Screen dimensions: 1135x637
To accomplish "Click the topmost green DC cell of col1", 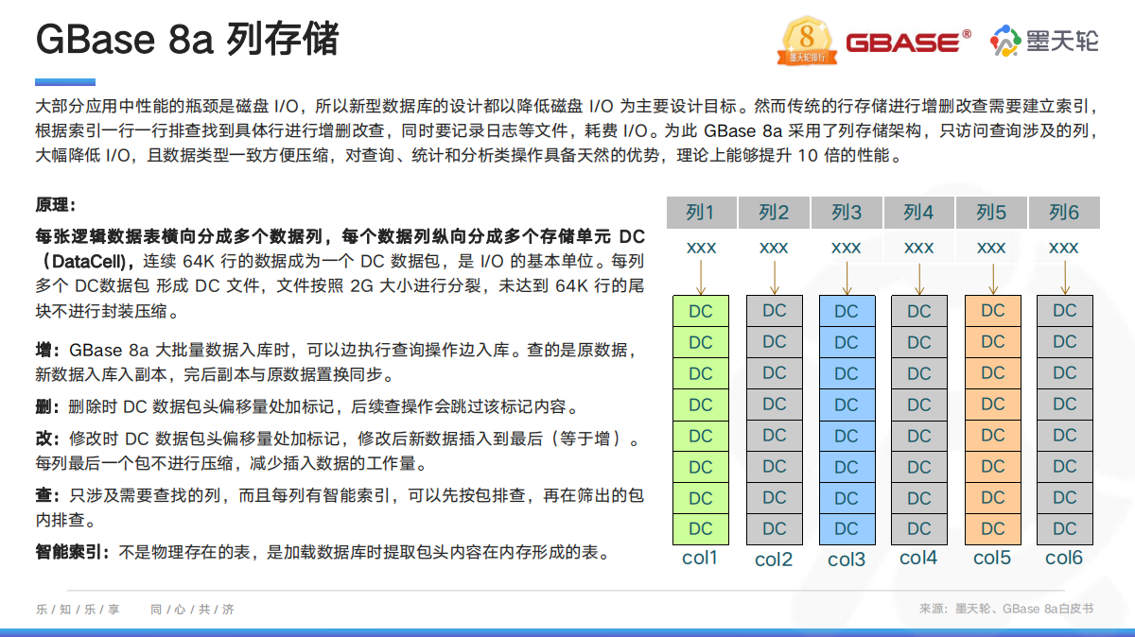I will (701, 311).
